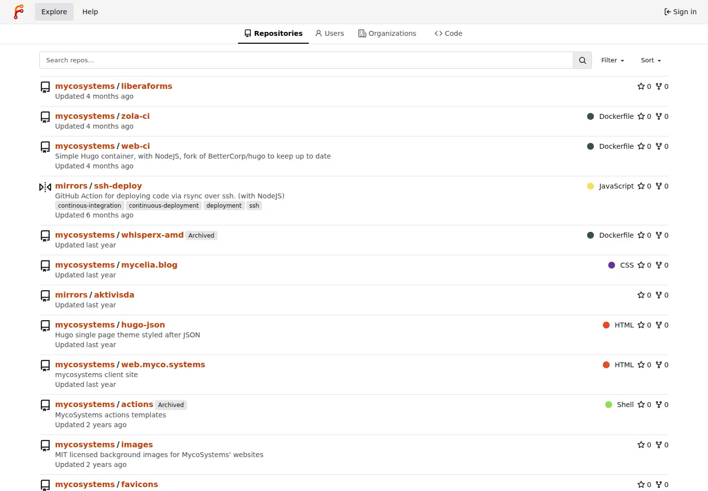Click the mirror icon beside mirrors/ssh-deploy
The width and height of the screenshot is (708, 491).
[45, 187]
